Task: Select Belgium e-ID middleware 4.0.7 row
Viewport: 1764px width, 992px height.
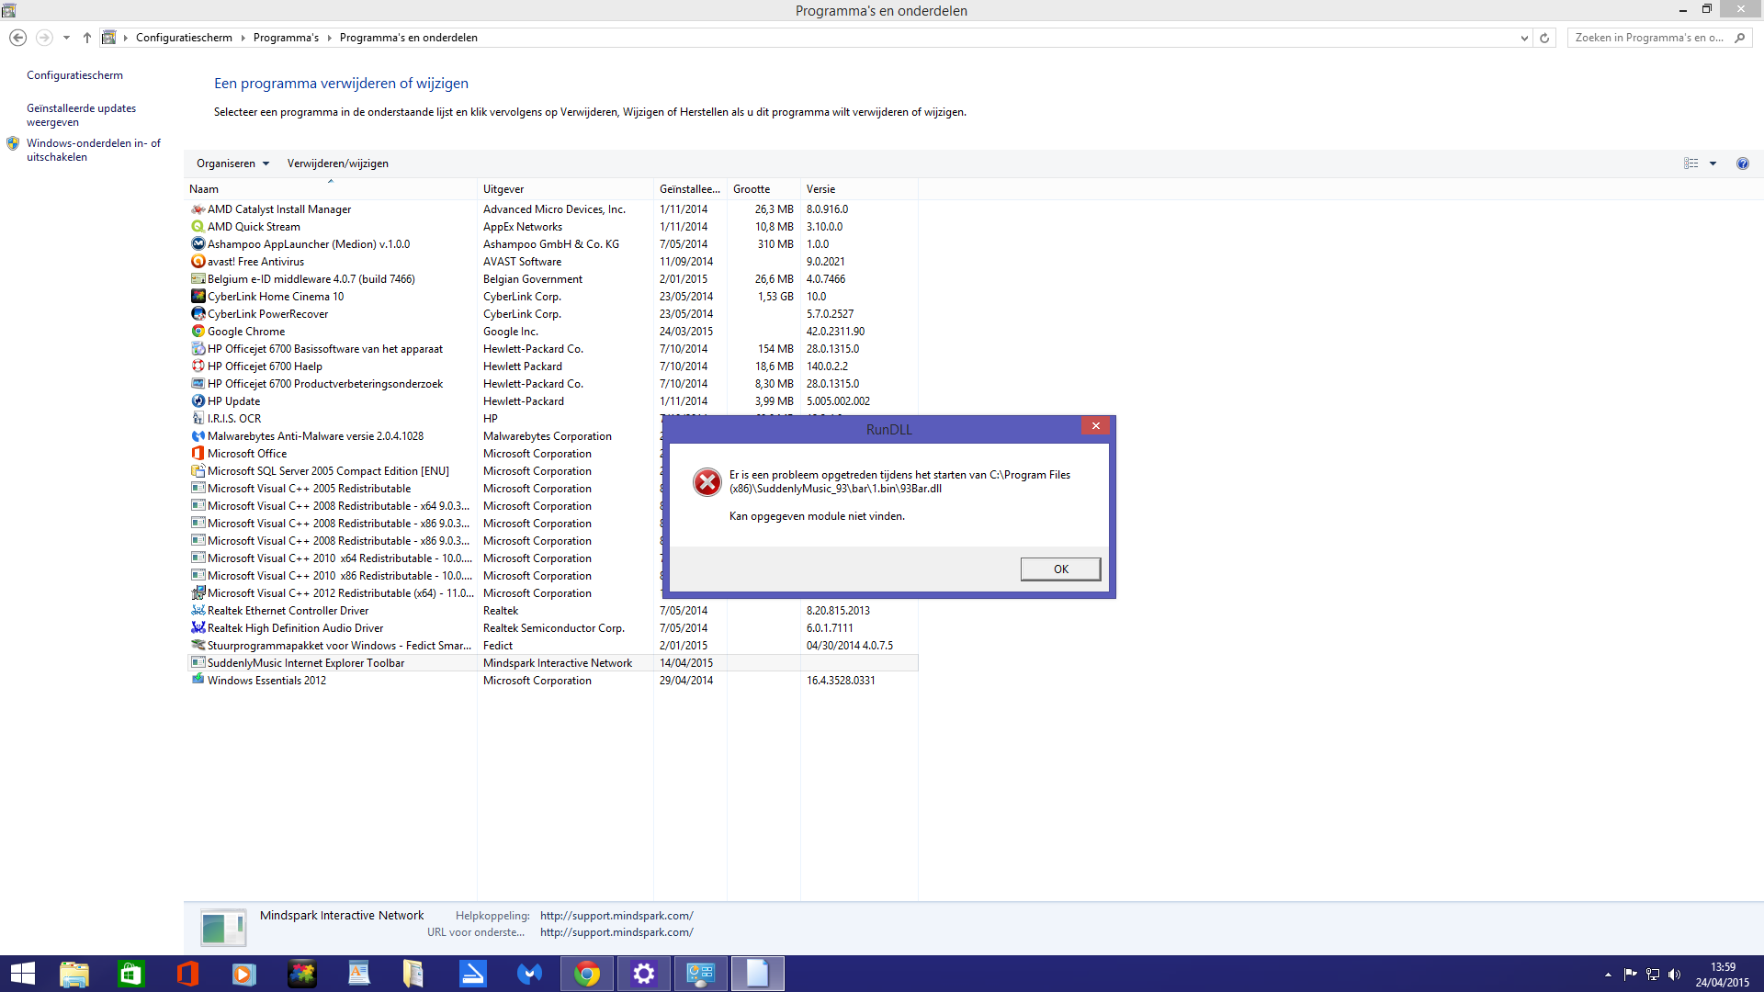Action: point(551,279)
